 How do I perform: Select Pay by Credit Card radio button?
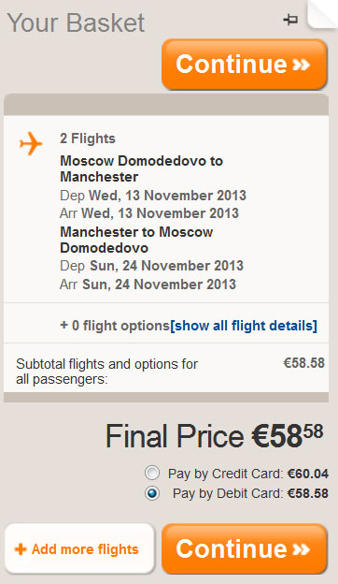point(152,474)
